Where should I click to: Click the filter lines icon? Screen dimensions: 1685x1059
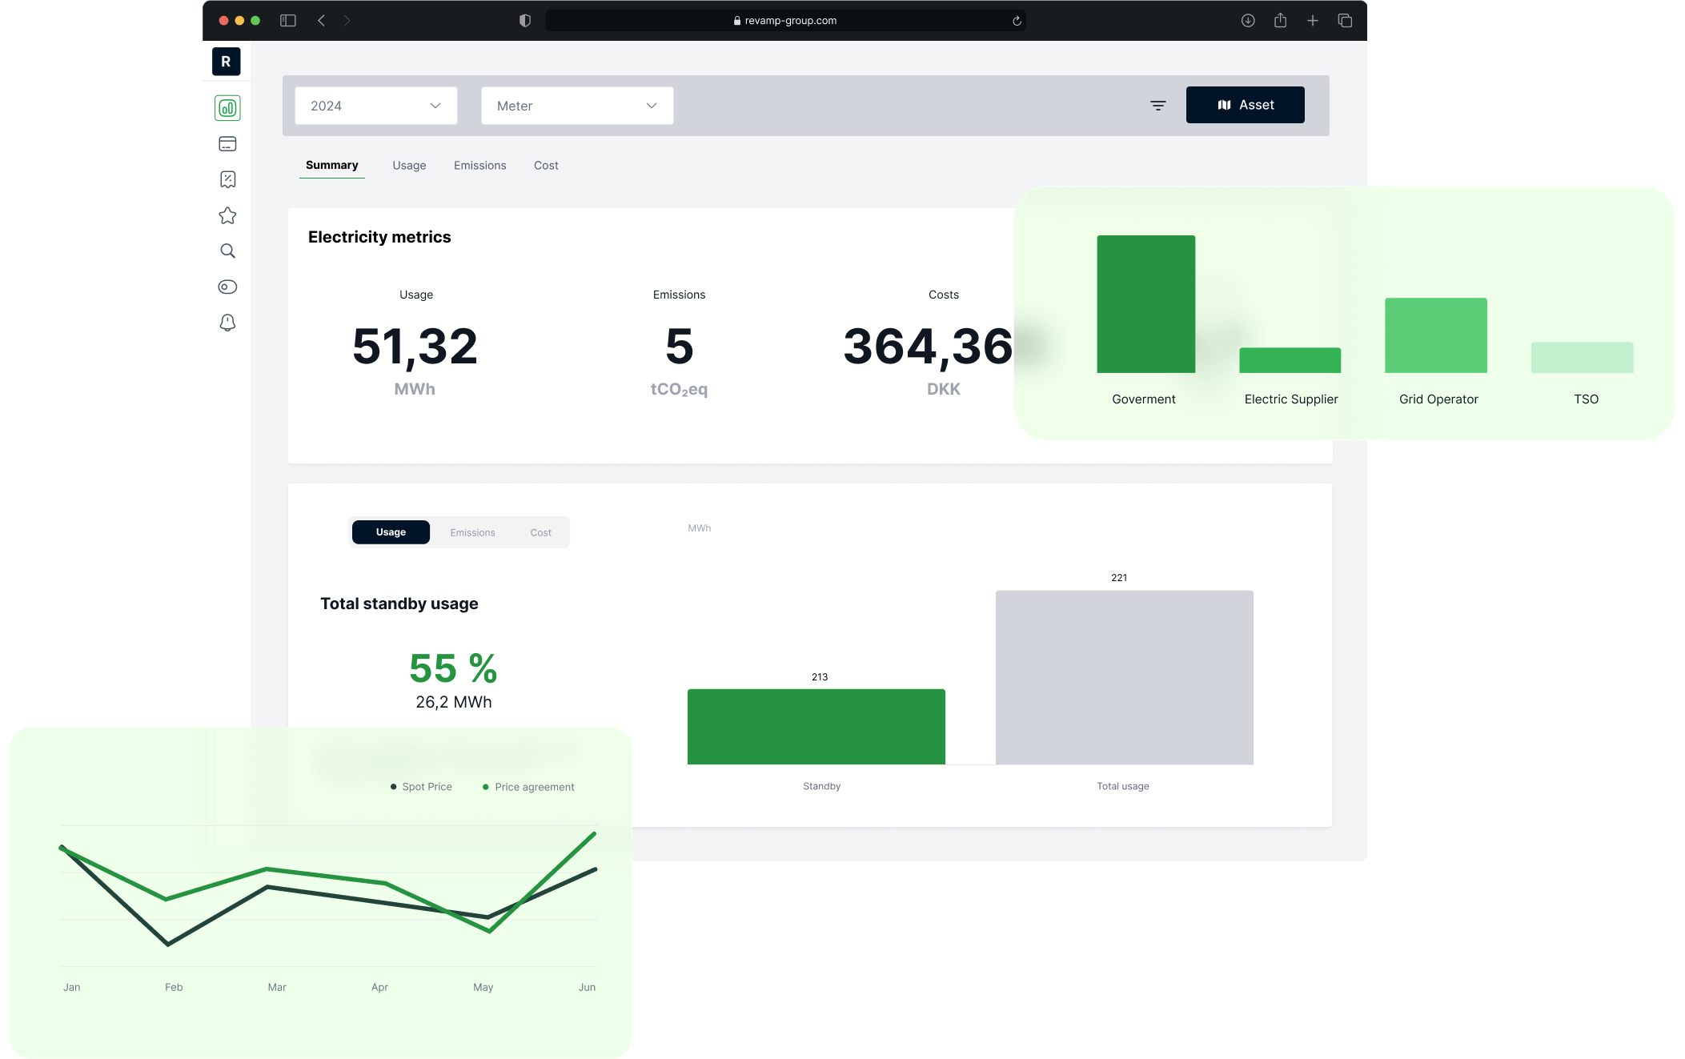point(1157,106)
